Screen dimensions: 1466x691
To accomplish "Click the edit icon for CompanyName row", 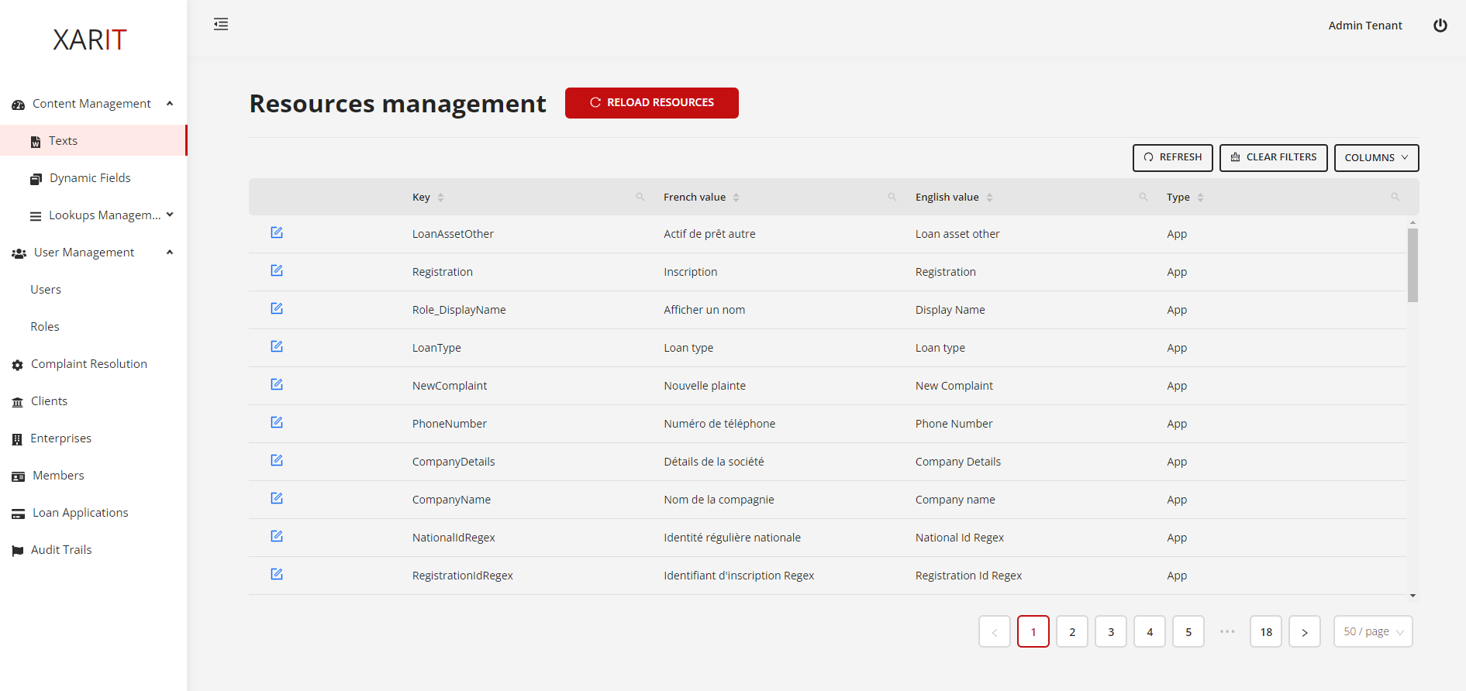I will (277, 498).
